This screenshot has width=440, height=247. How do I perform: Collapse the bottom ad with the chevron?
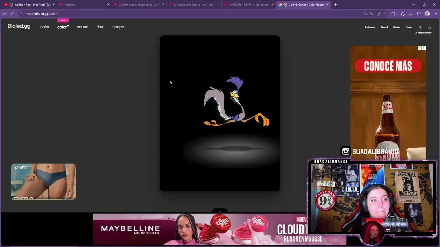click(220, 211)
